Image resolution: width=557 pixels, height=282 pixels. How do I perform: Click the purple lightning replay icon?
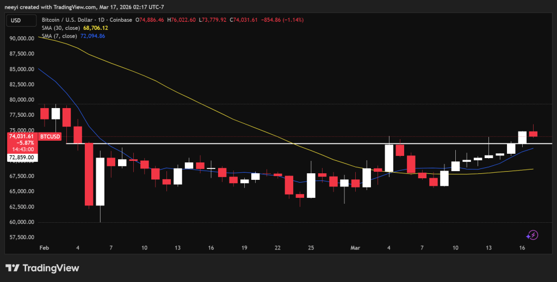[x=532, y=235]
